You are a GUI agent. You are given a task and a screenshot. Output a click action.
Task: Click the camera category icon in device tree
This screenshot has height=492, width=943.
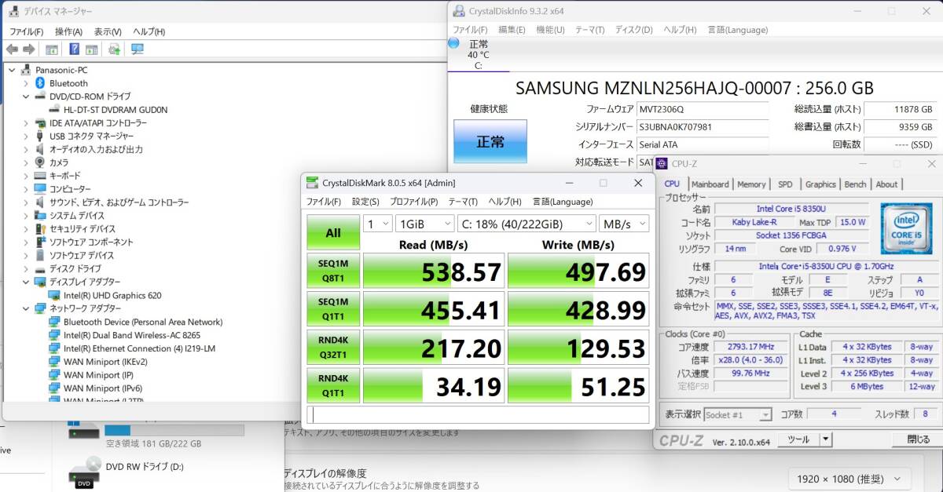point(40,162)
